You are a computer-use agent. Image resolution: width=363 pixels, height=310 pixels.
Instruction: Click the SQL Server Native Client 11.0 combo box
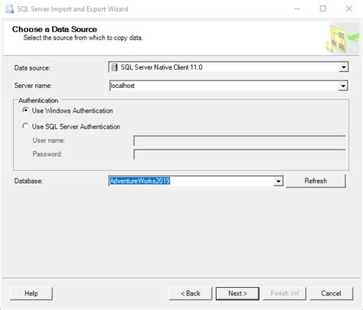pos(228,67)
